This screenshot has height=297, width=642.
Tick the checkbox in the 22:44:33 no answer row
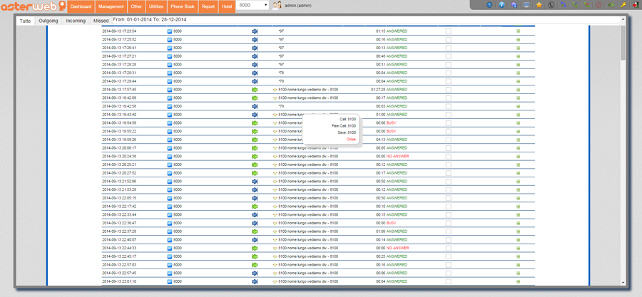[449, 248]
